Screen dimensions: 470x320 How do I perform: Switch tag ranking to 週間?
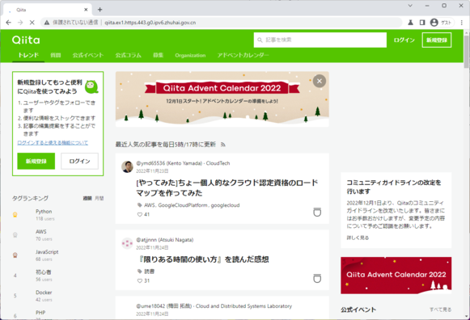[87, 198]
